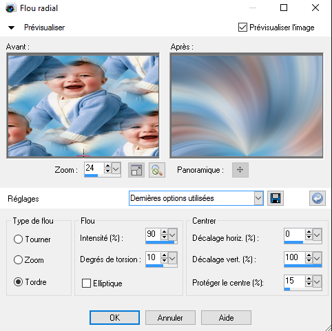Image resolution: width=332 pixels, height=331 pixels.
Task: Click the fit preview to window icon
Action: pyautogui.click(x=136, y=170)
